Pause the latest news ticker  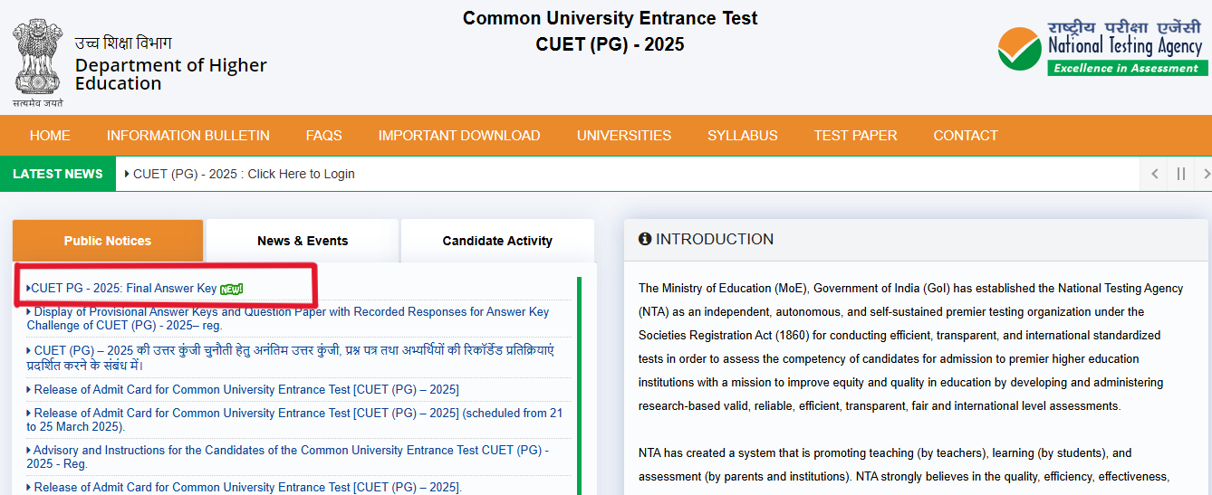tap(1180, 174)
